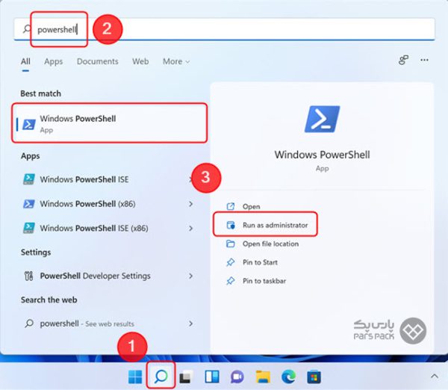This screenshot has height=390, width=448.
Task: Expand Windows PowerShell (x86) result arrow
Action: pos(191,204)
